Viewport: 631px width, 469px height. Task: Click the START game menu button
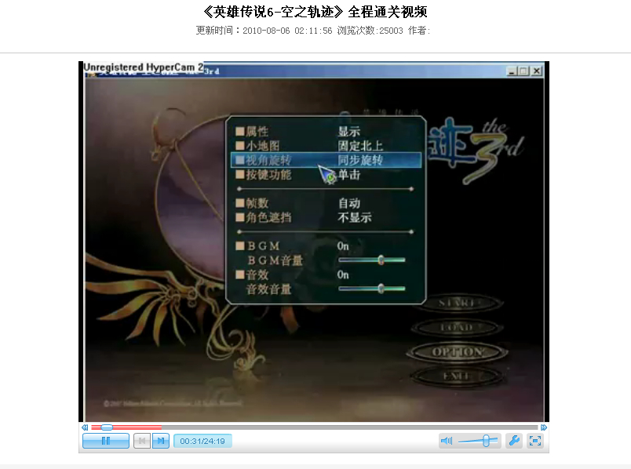click(x=458, y=303)
